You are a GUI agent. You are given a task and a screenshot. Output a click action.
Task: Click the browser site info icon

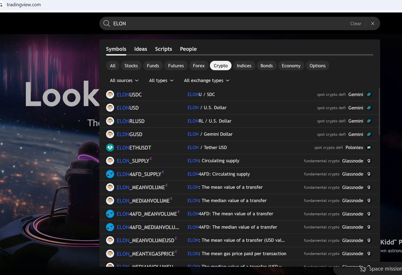point(2,5)
